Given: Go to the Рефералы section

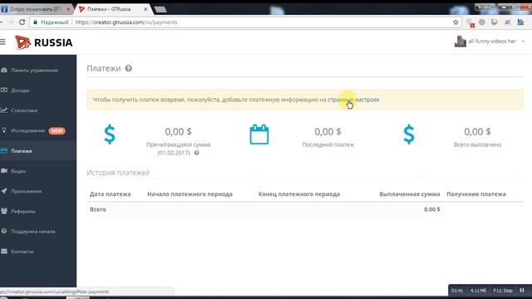Looking at the screenshot, I should [23, 211].
